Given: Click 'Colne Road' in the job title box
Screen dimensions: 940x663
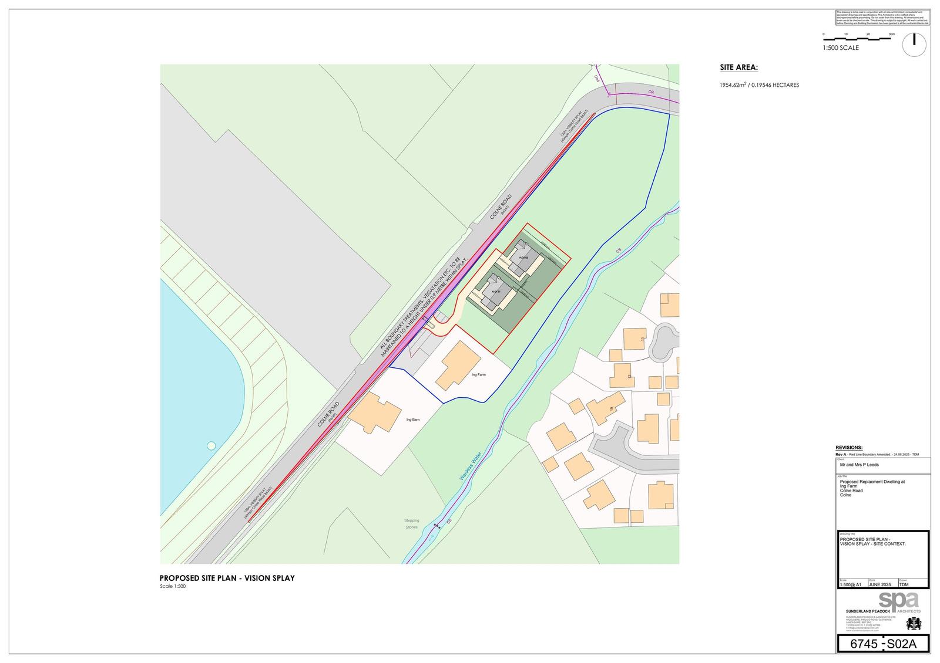Looking at the screenshot, I should click(851, 491).
